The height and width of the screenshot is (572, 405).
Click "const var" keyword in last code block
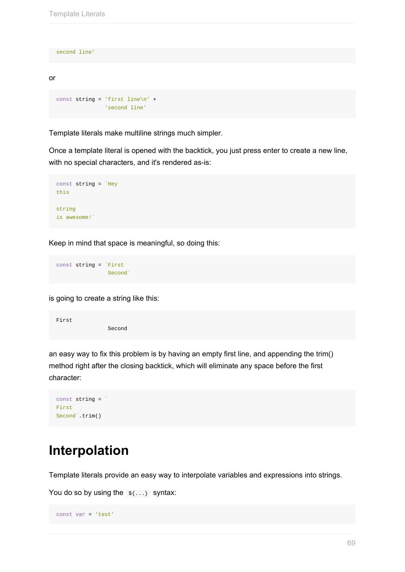[70, 514]
